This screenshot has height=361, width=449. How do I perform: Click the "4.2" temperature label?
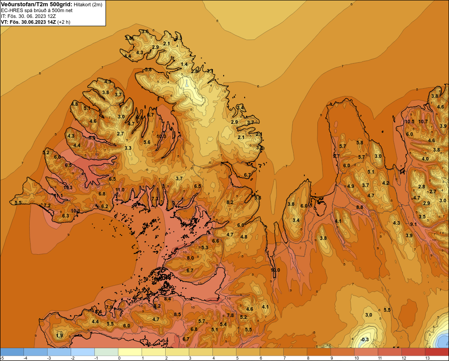386,183
